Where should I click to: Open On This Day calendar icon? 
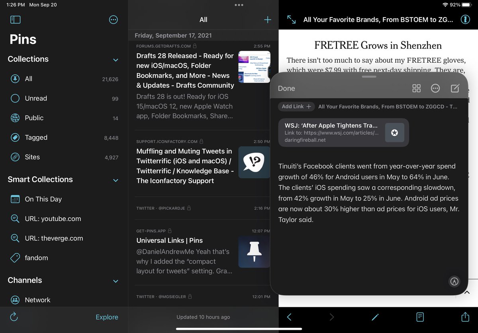(x=15, y=199)
